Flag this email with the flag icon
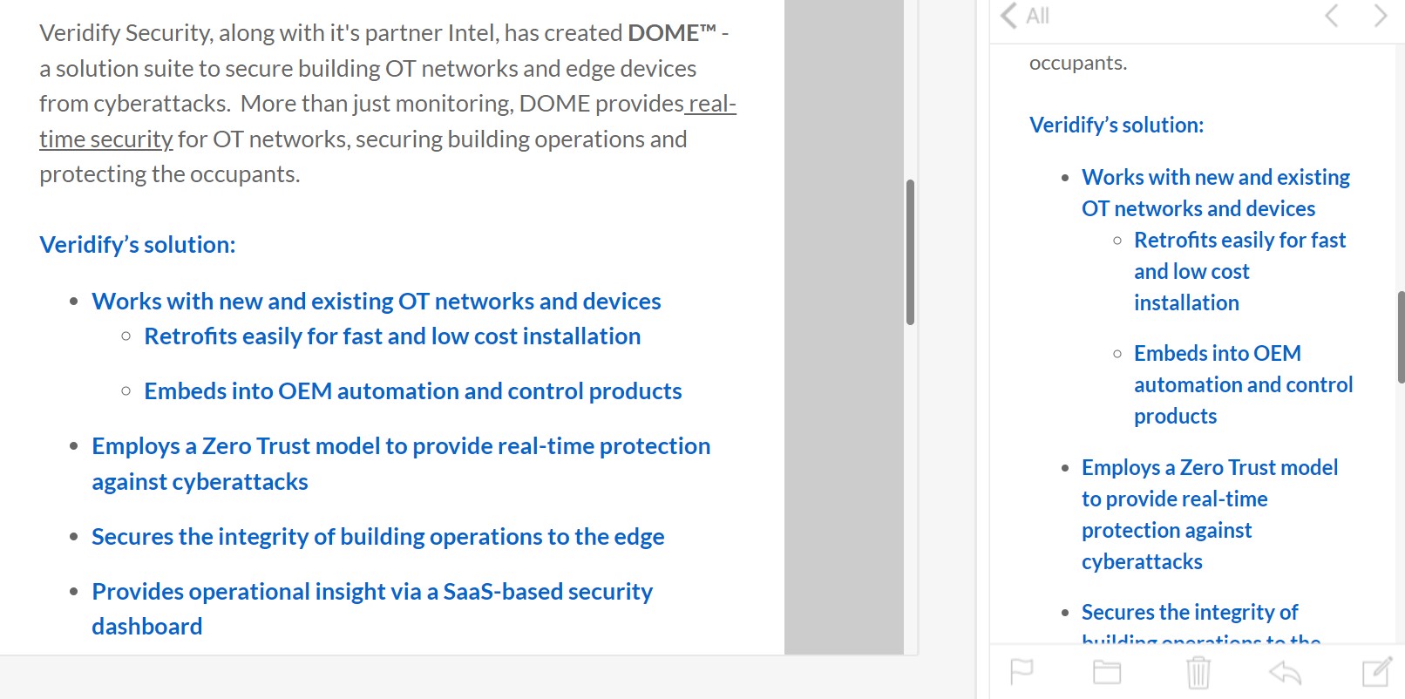Image resolution: width=1405 pixels, height=699 pixels. [1022, 672]
